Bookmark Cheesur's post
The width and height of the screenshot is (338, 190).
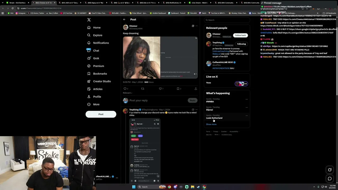178,89
